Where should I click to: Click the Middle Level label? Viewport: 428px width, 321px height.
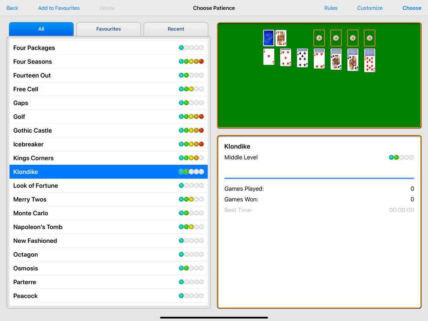(x=241, y=157)
